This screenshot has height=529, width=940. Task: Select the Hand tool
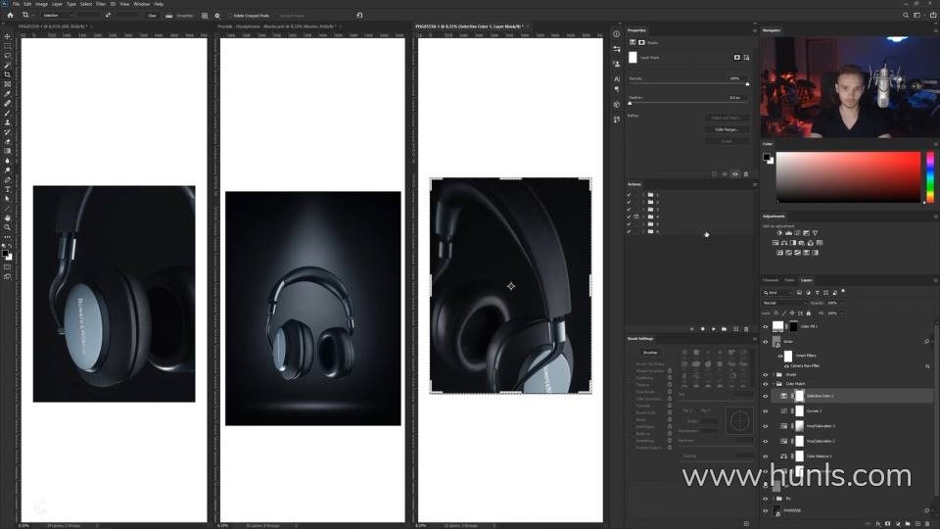[7, 217]
